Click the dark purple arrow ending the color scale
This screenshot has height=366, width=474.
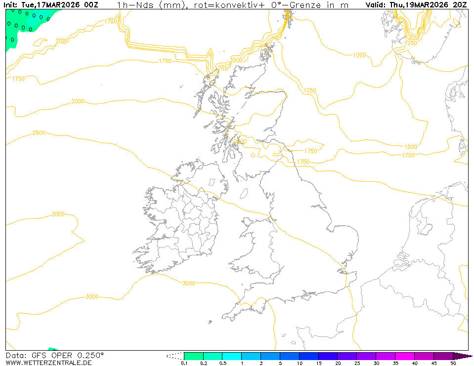462,356
